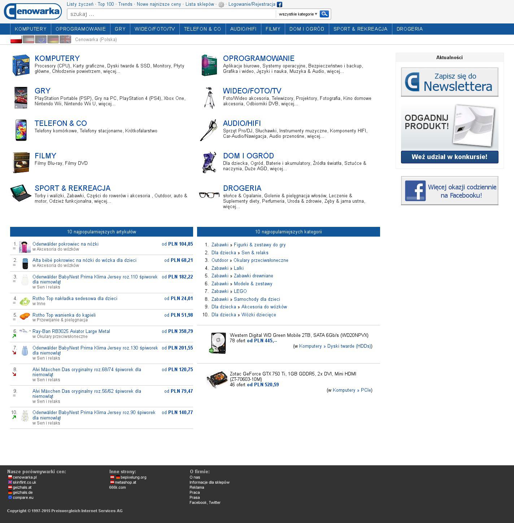Switch to the German flag site

53,40
